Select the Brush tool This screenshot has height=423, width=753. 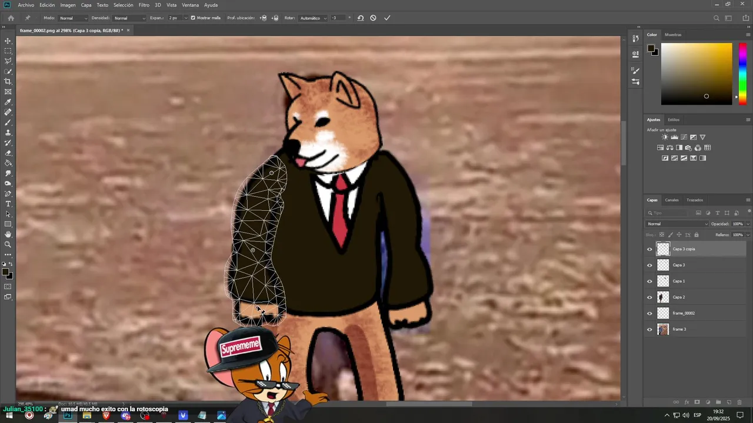pos(8,122)
